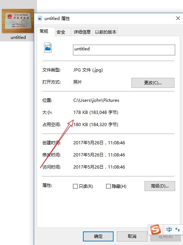Open the 详细信息 tab
Screen dimensions: 183x245
pyautogui.click(x=82, y=32)
